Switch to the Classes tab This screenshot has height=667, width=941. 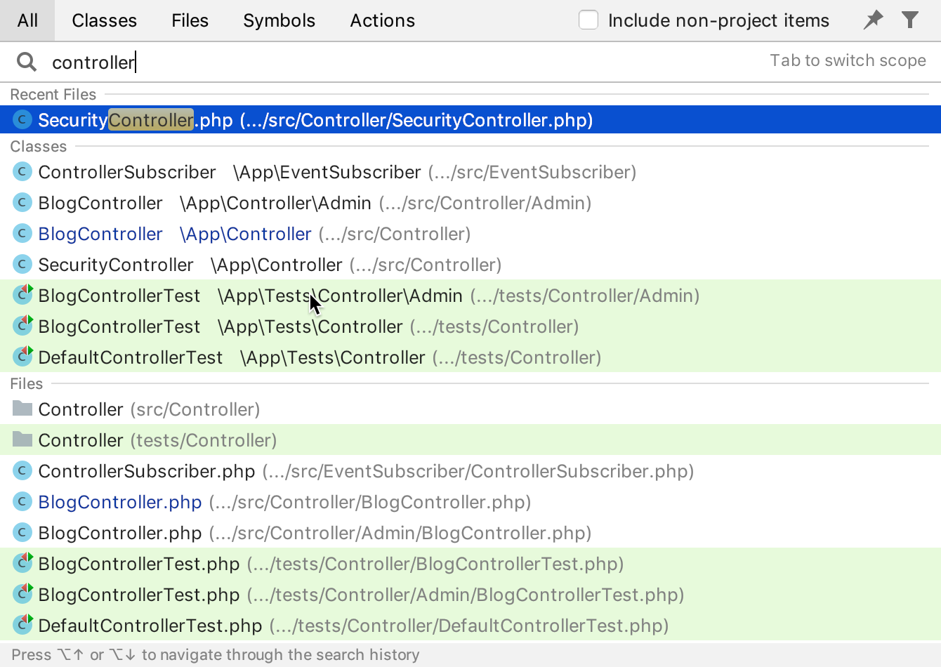pyautogui.click(x=104, y=20)
